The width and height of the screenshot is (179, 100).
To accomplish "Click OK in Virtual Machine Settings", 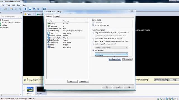I will (x=107, y=87).
